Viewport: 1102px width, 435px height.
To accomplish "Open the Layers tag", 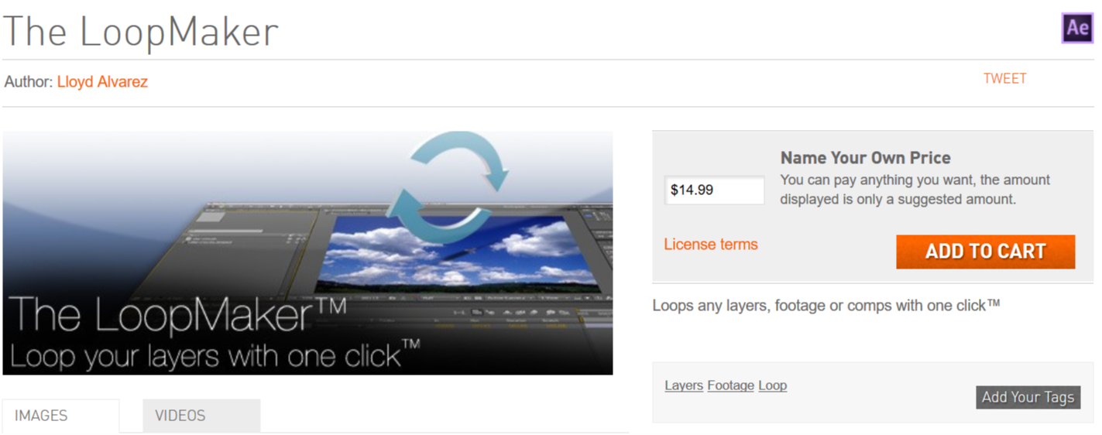I will tap(684, 385).
